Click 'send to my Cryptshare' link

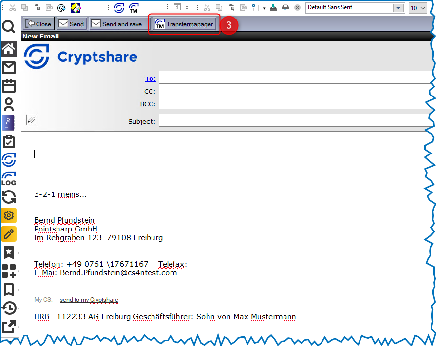click(x=89, y=300)
